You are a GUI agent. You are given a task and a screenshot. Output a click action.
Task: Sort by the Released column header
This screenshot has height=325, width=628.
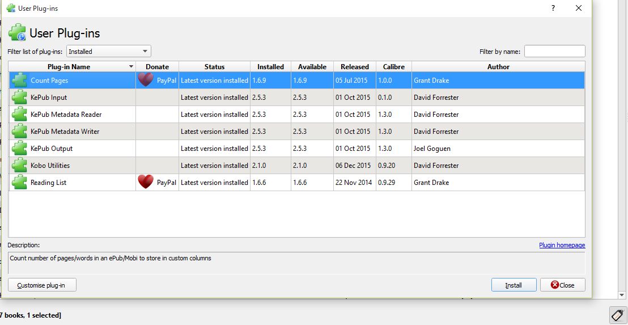tap(354, 66)
